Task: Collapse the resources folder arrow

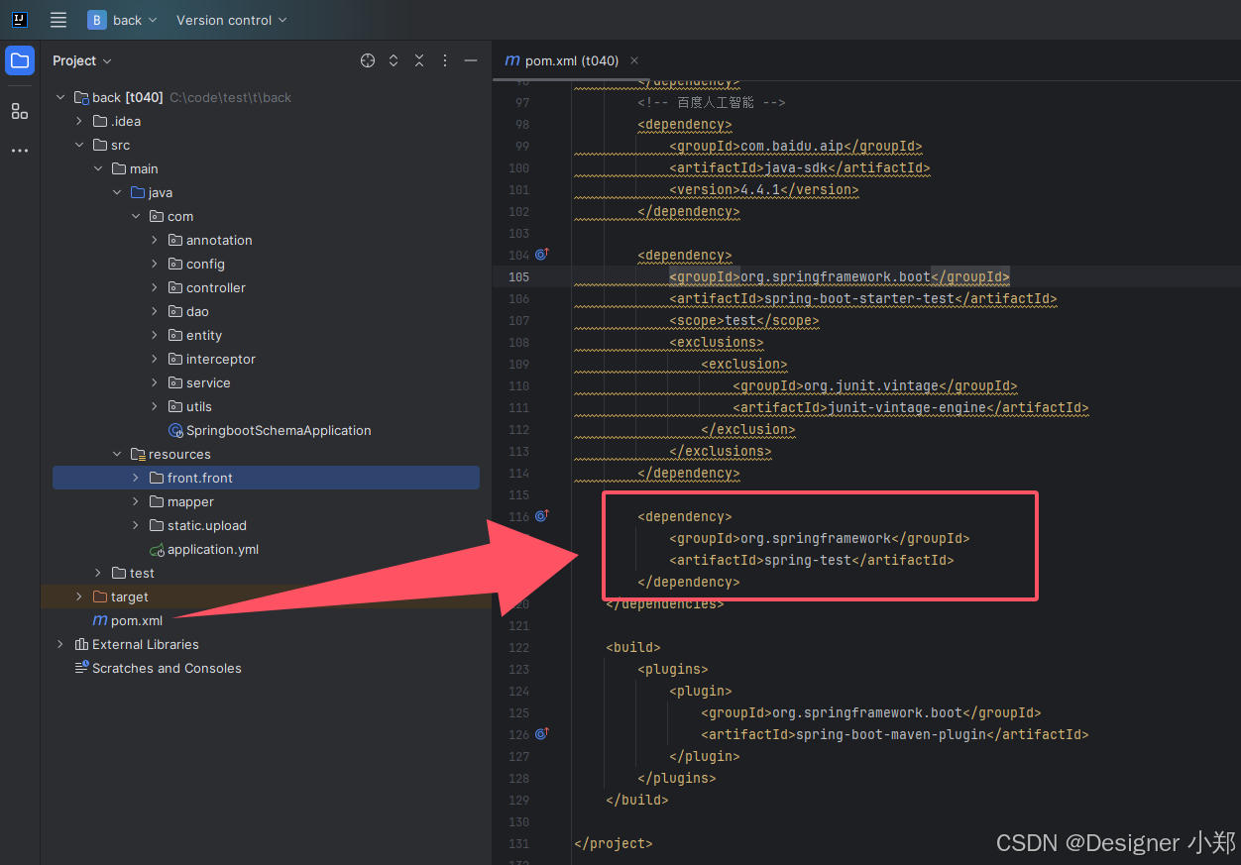Action: point(117,454)
